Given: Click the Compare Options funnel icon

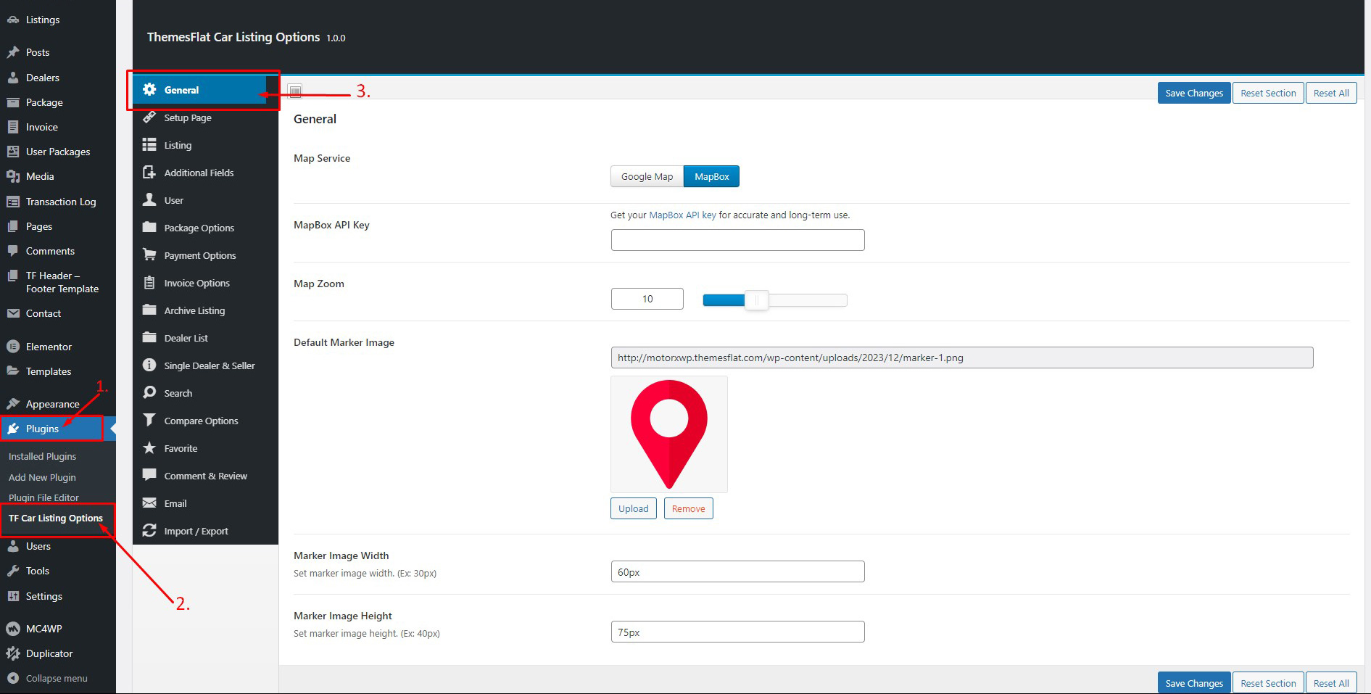Looking at the screenshot, I should coord(149,420).
